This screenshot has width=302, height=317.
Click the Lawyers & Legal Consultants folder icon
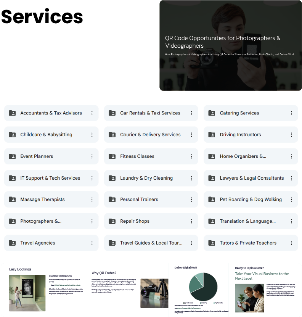point(212,178)
